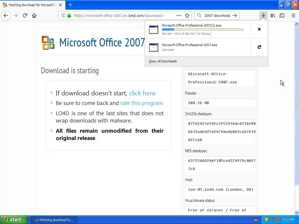Click the green secure padlock icon

click(69, 15)
